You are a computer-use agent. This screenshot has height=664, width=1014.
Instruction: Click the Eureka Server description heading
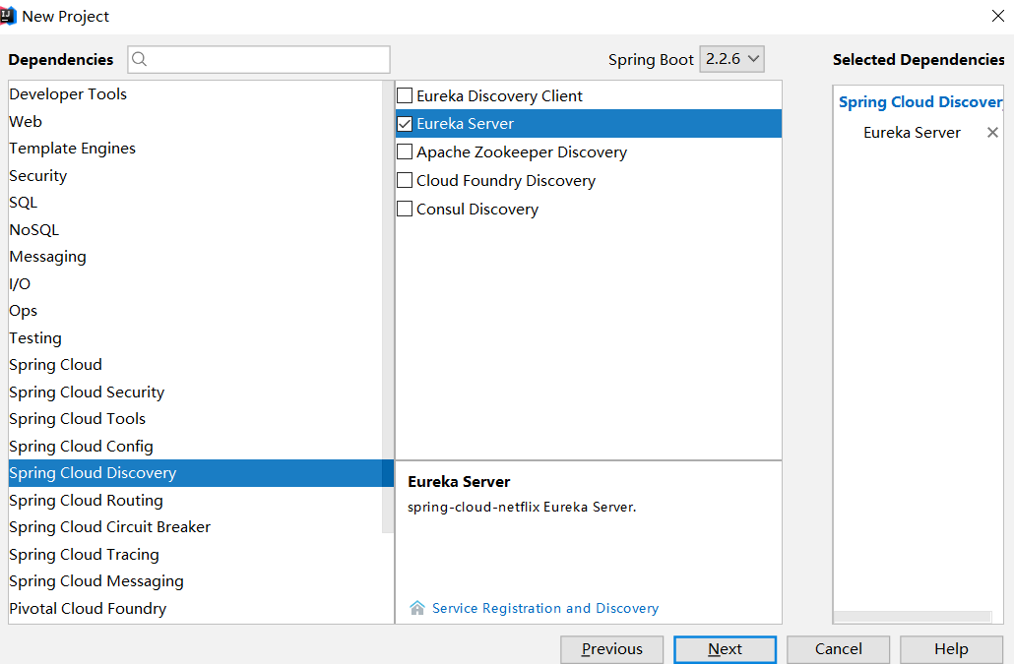(x=459, y=482)
